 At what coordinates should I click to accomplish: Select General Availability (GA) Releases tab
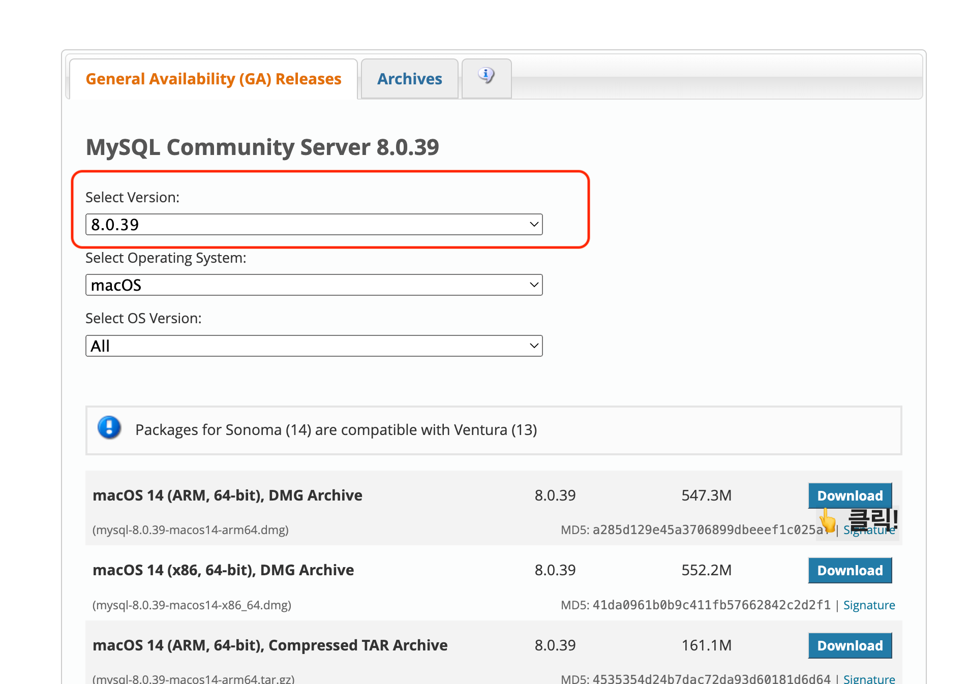pyautogui.click(x=214, y=79)
